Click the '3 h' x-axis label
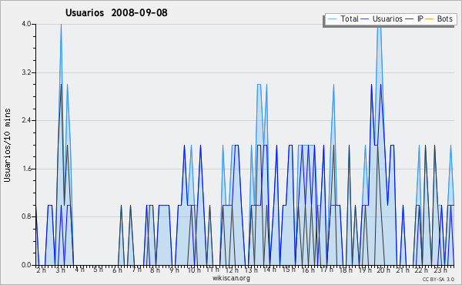The height and width of the screenshot is (285, 462). point(60,270)
